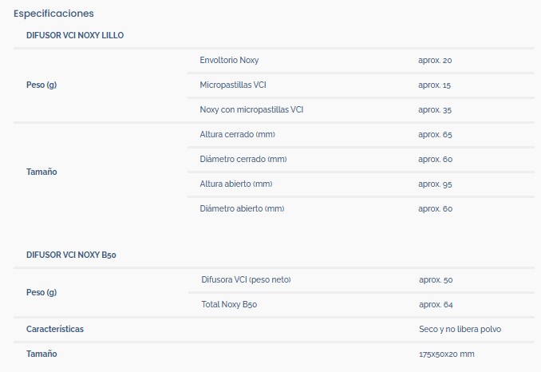Select the aprox. 35 weight value

pyautogui.click(x=435, y=109)
